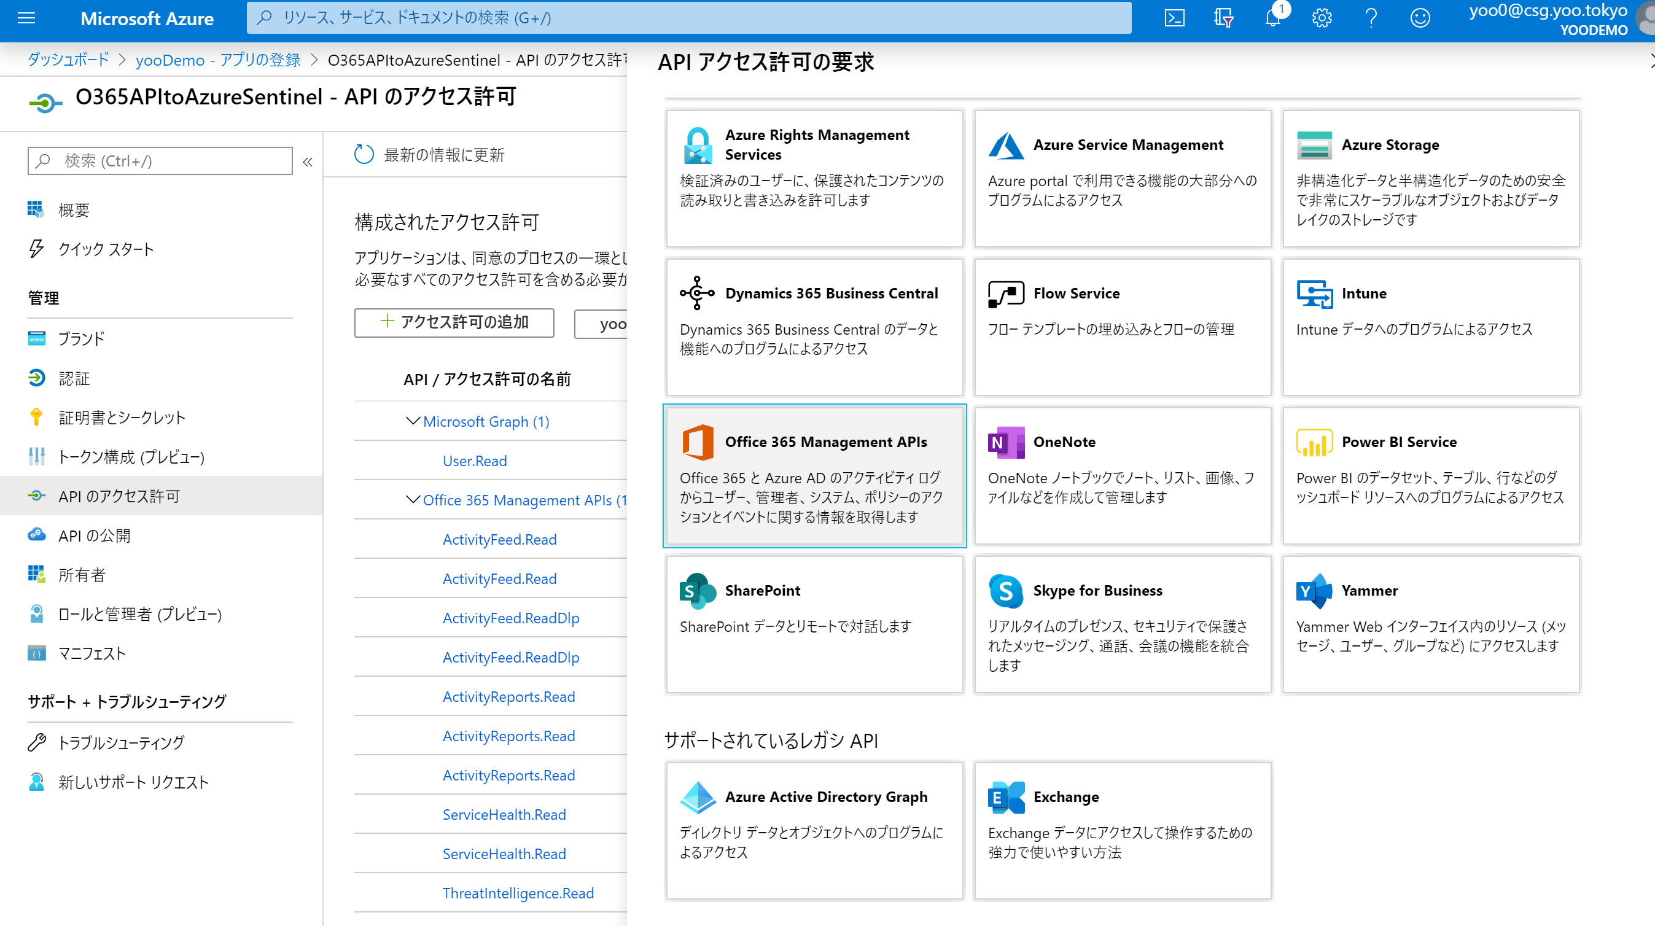
Task: Open the ThreatIntelligence.Read permission
Action: [517, 893]
